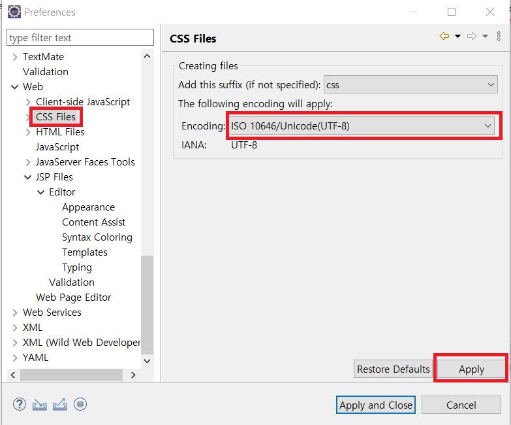The height and width of the screenshot is (425, 511).
Task: Collapse the Web tree node
Action: (x=14, y=87)
